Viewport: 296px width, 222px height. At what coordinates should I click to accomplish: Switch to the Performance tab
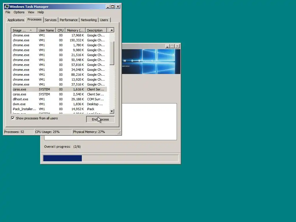click(69, 20)
